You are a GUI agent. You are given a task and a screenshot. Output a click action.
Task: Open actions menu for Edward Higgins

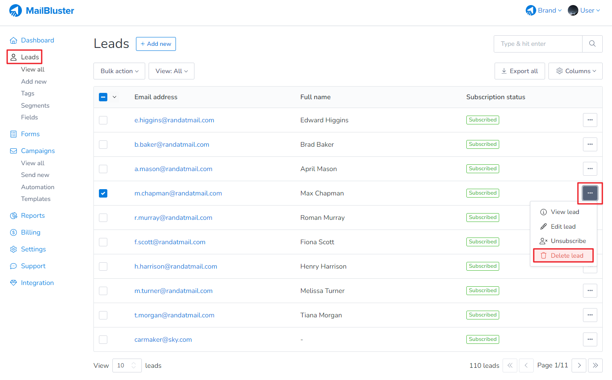click(x=590, y=120)
